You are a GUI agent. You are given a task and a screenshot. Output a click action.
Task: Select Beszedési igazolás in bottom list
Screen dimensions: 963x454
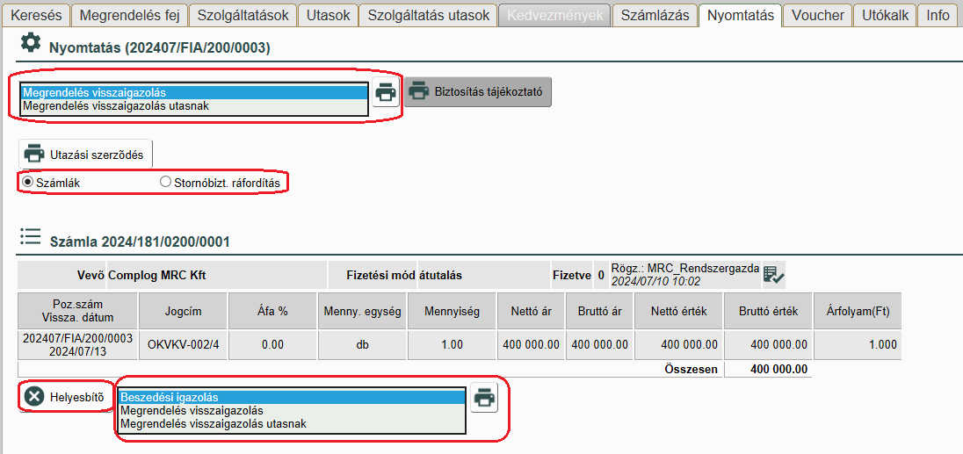290,397
